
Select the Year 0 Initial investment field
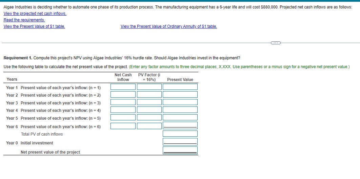(180, 142)
